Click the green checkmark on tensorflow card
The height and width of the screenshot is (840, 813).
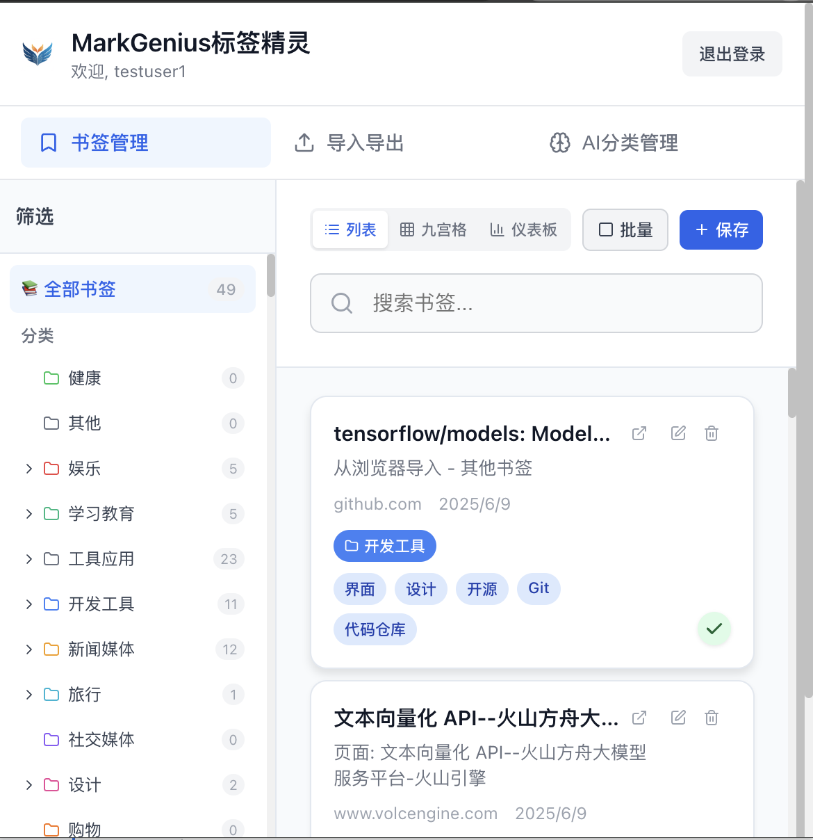point(714,629)
